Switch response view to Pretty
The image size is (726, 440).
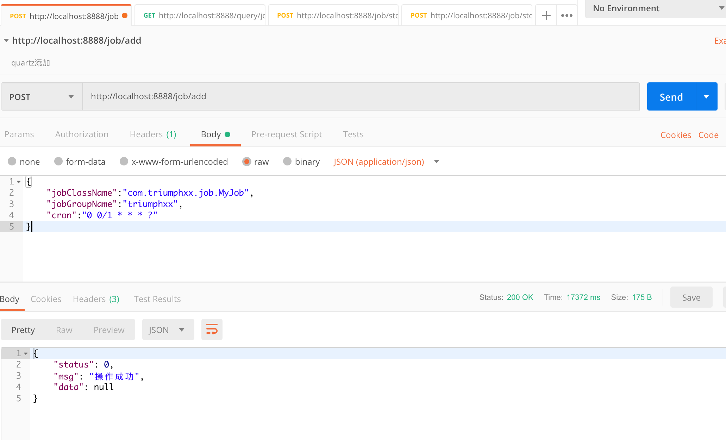tap(23, 330)
